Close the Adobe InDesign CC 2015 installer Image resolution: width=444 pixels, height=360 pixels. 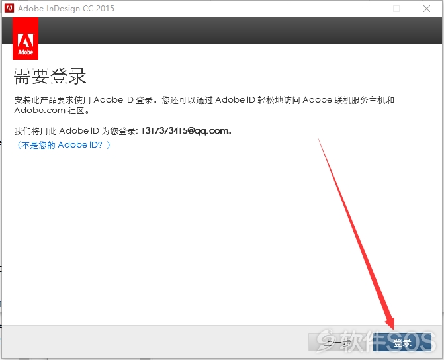coord(427,9)
